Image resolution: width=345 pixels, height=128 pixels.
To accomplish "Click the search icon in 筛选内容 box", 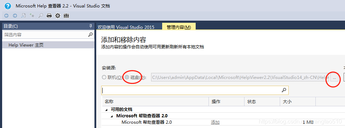I will click(90, 35).
